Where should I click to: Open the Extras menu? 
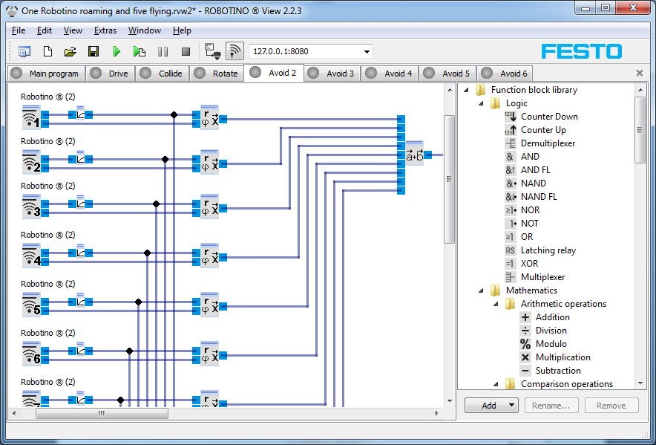[105, 30]
